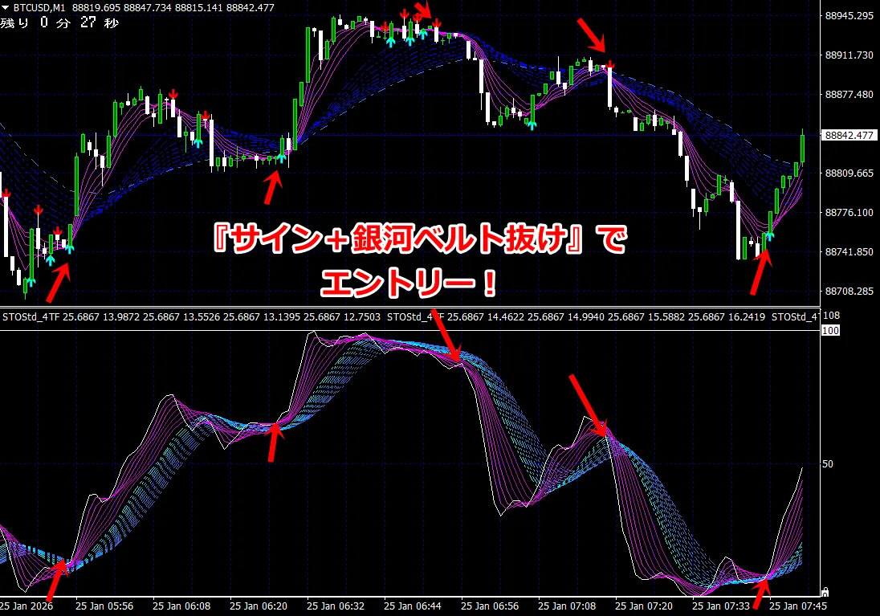Click the indicator scale value 50
The width and height of the screenshot is (880, 616).
coord(828,464)
